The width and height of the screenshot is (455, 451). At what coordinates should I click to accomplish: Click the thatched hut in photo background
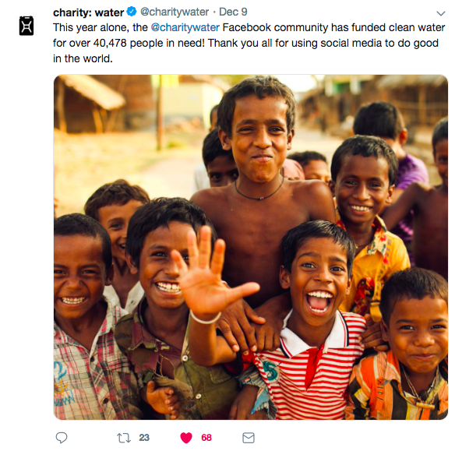point(90,103)
